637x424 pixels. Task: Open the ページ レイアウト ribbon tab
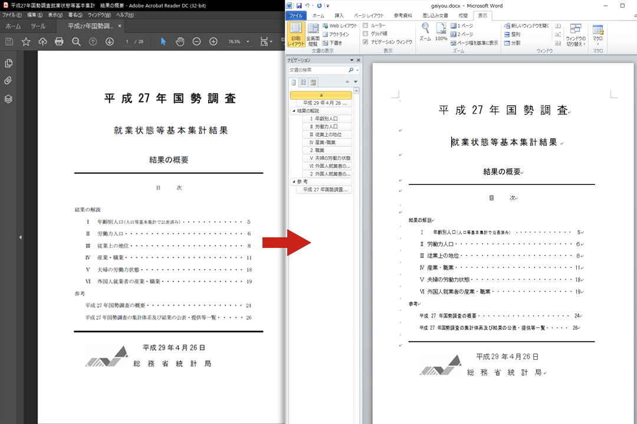369,16
